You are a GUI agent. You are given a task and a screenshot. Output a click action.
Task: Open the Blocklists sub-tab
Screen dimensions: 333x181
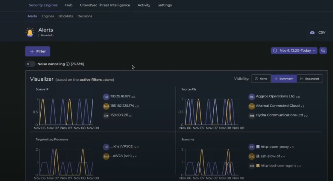tap(66, 16)
